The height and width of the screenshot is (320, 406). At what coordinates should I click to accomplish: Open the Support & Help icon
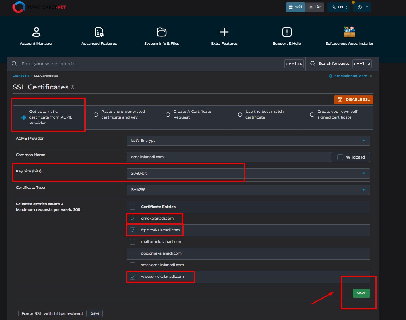287,32
